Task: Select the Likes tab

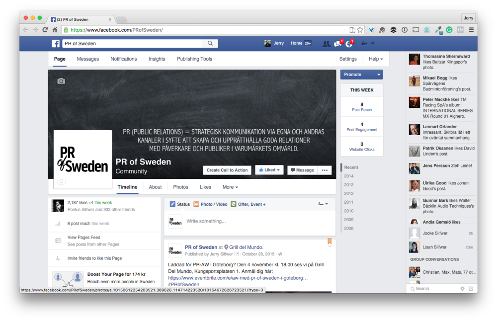Action: click(x=205, y=187)
